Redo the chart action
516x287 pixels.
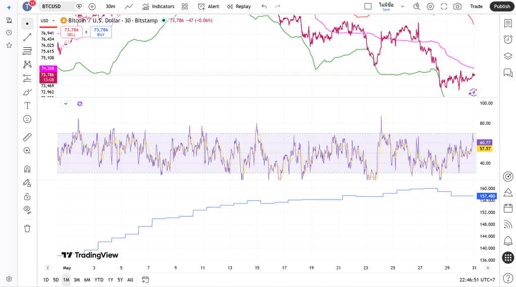(x=278, y=6)
